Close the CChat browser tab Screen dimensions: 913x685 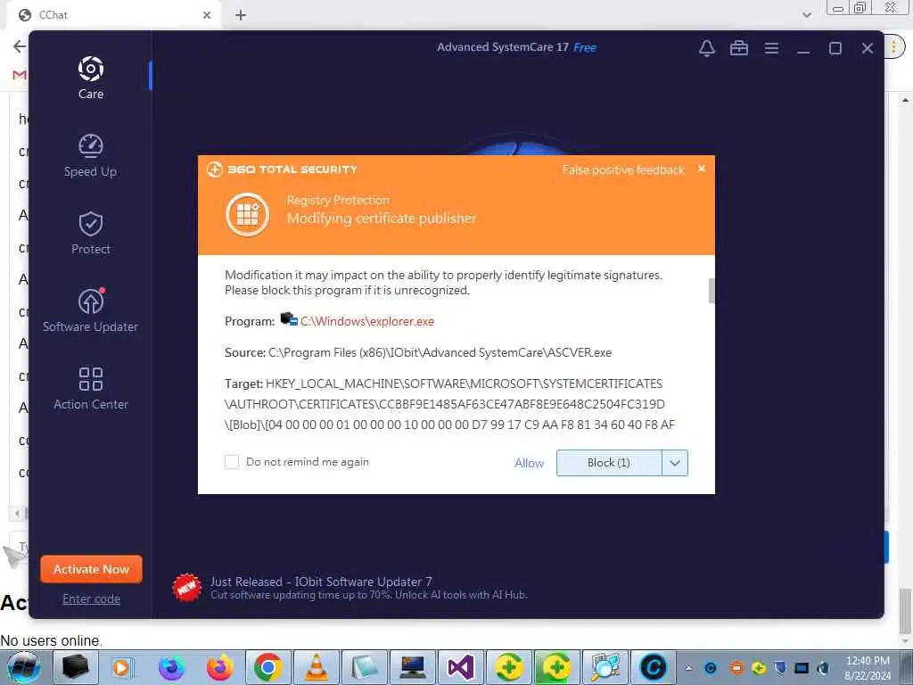[x=207, y=15]
